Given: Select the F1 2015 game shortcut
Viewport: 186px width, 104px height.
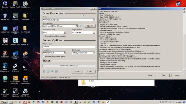Looking at the screenshot, I should point(5,42).
